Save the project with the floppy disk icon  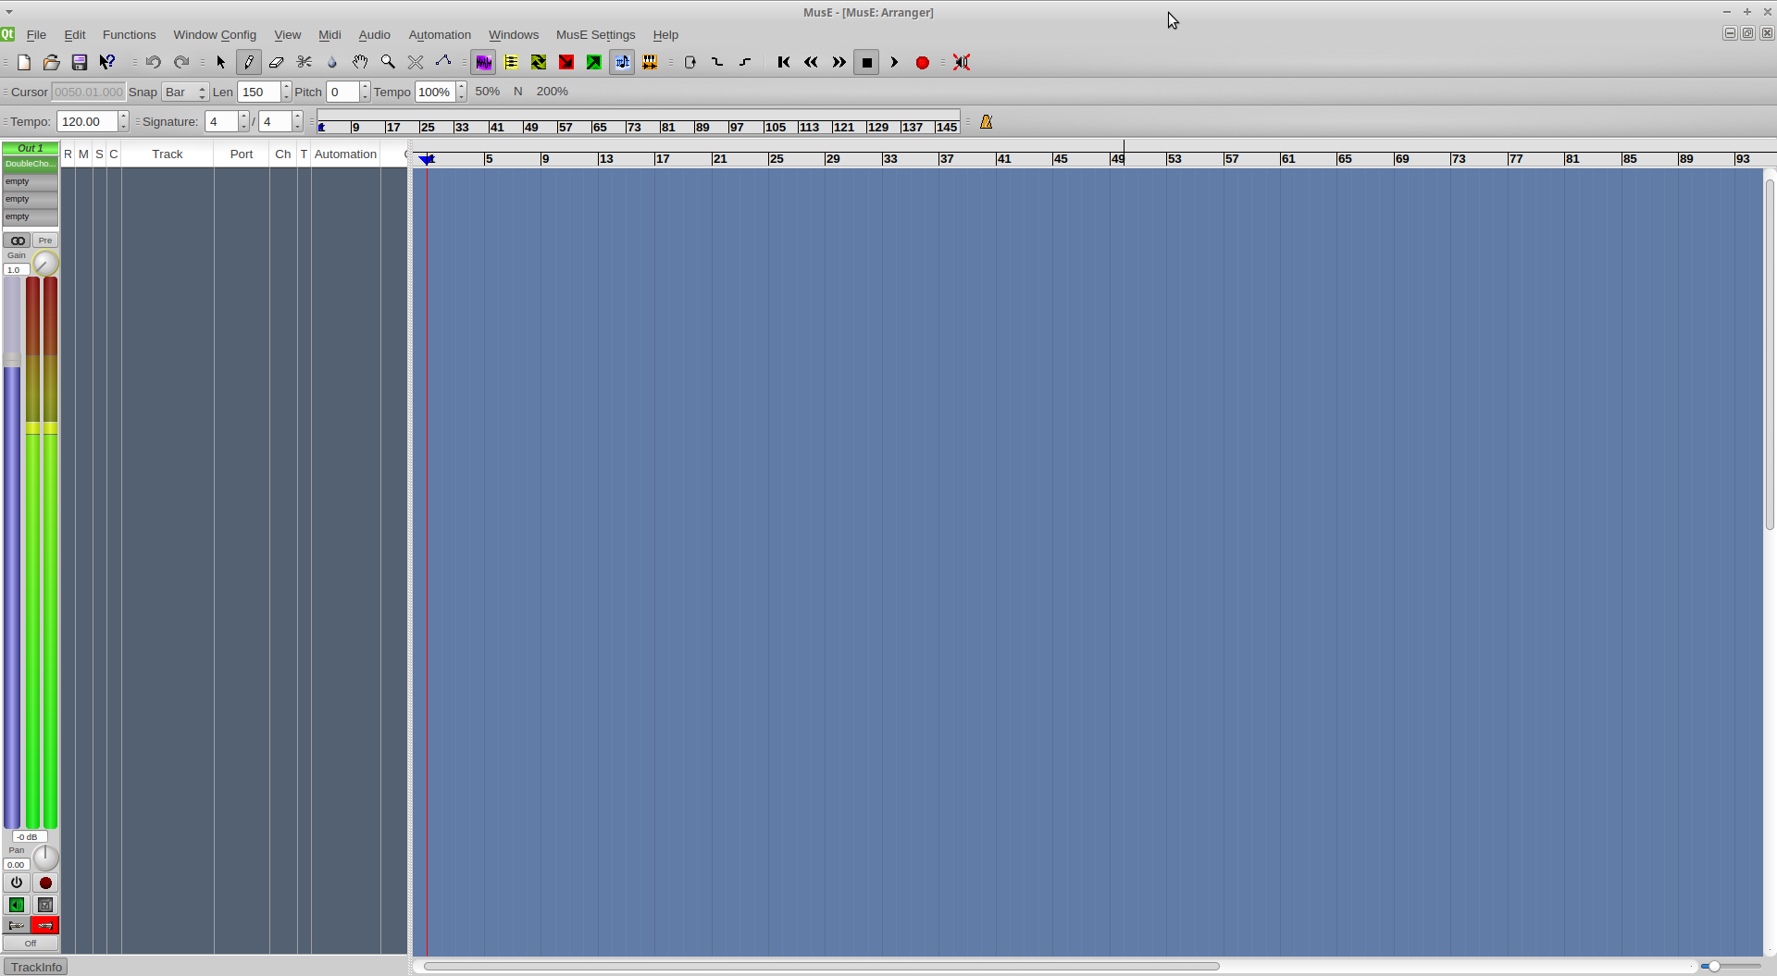[x=80, y=62]
